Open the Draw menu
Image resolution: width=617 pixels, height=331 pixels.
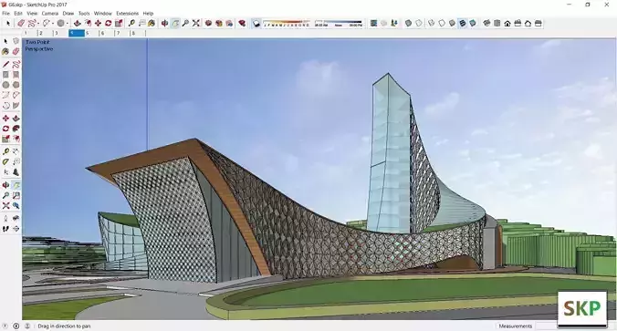68,14
